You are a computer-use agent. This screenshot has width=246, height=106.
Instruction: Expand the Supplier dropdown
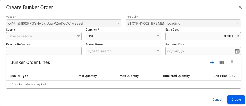(79, 36)
